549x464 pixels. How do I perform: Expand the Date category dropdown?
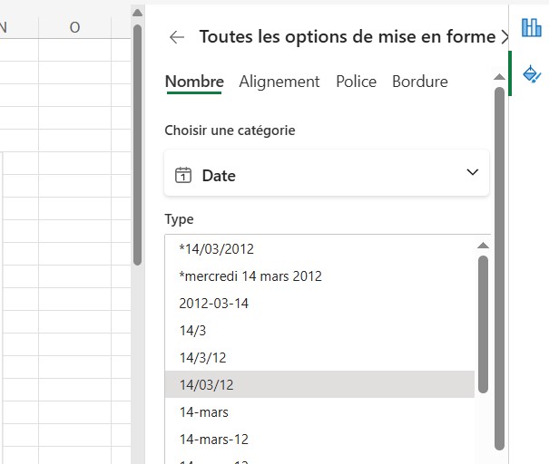(x=327, y=173)
